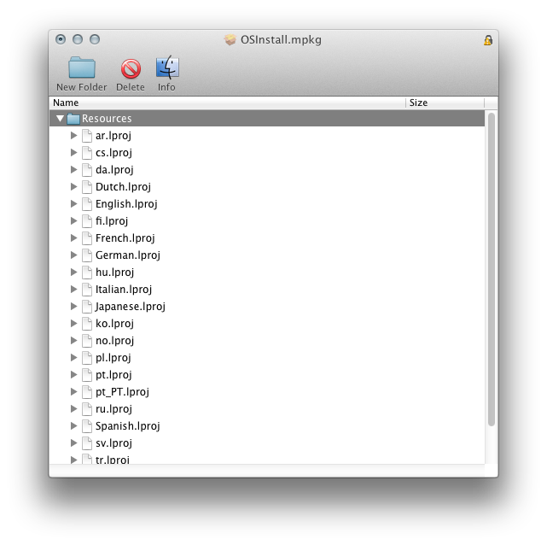Click the window minimize button
Viewport: 547px width, 545px height.
(x=78, y=39)
